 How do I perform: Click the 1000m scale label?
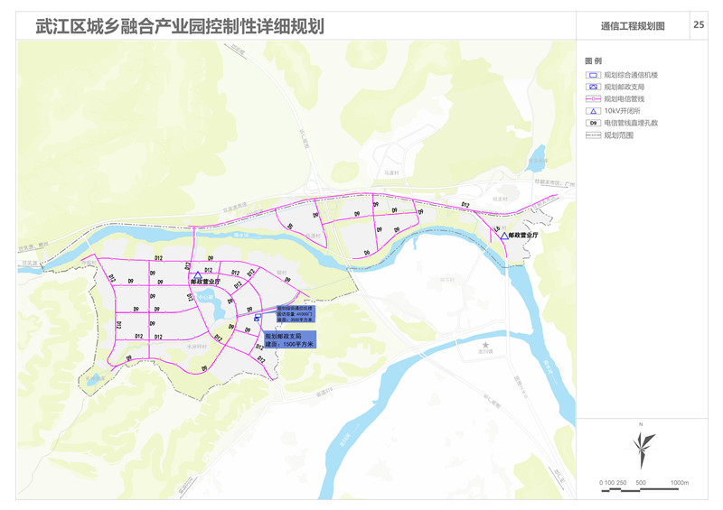[x=680, y=483]
